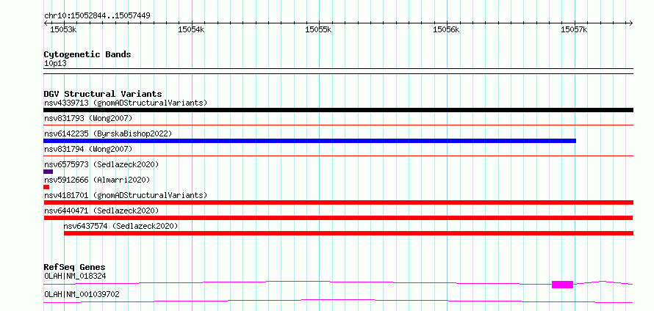The height and width of the screenshot is (311, 654).
Task: Click the magenta OLAH exon block
Action: coord(562,285)
